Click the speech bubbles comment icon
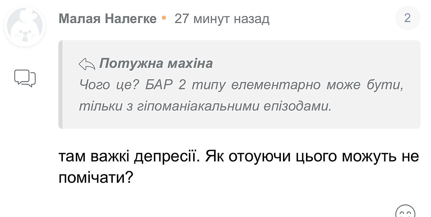 pos(25,78)
